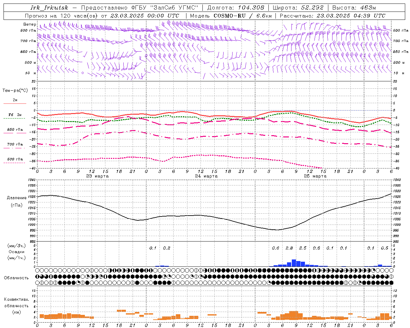
Task: Click the Td 2м dew point legend entry
Action: pos(15,115)
